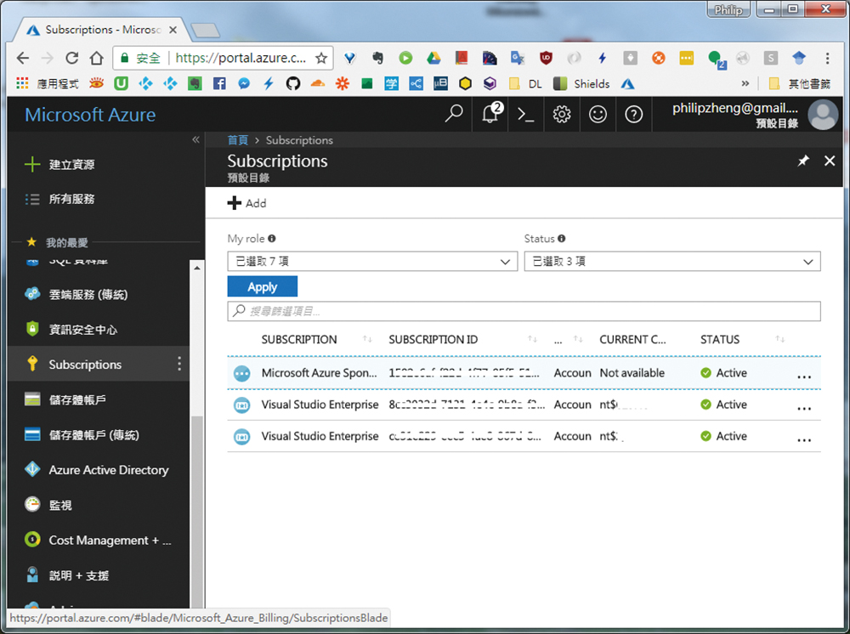The width and height of the screenshot is (850, 634).
Task: Go back in browser
Action: pos(23,58)
